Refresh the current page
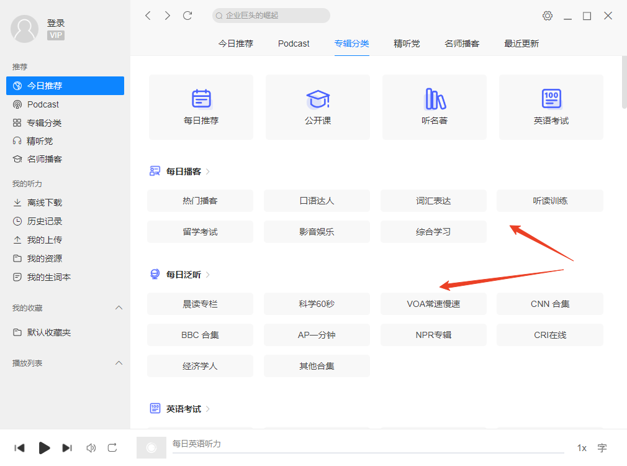The height and width of the screenshot is (466, 627). click(187, 16)
